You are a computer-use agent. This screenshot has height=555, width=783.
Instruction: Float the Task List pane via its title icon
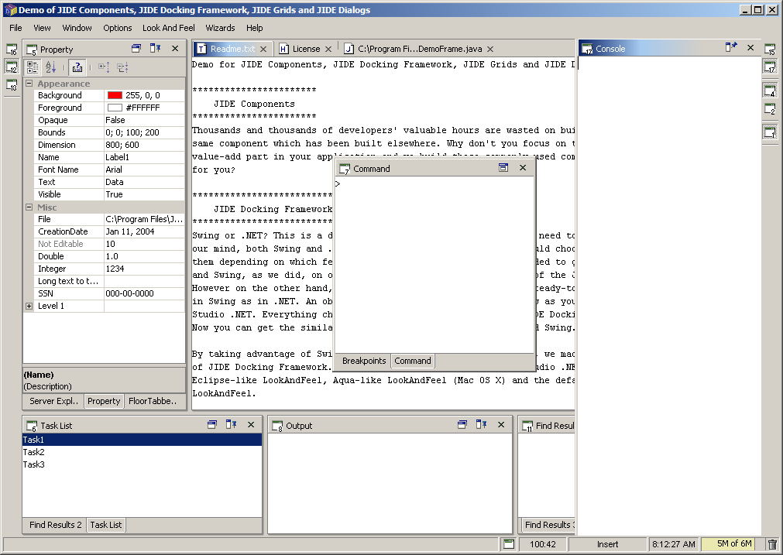pyautogui.click(x=212, y=425)
